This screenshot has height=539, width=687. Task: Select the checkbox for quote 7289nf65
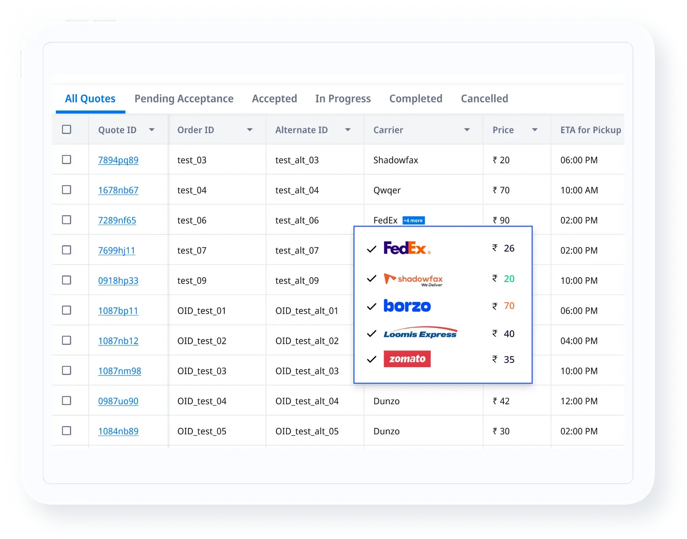point(67,220)
